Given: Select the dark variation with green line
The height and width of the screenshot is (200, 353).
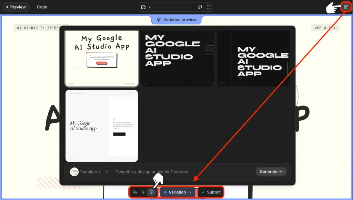Looking at the screenshot, I should 253,58.
